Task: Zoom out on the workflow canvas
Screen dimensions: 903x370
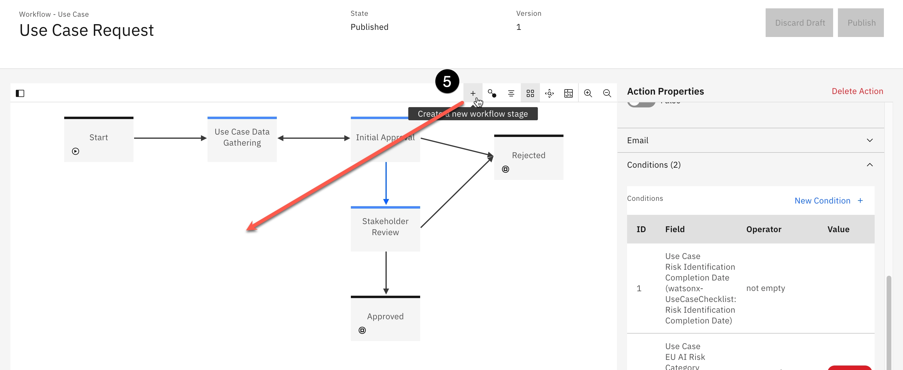Action: (607, 93)
